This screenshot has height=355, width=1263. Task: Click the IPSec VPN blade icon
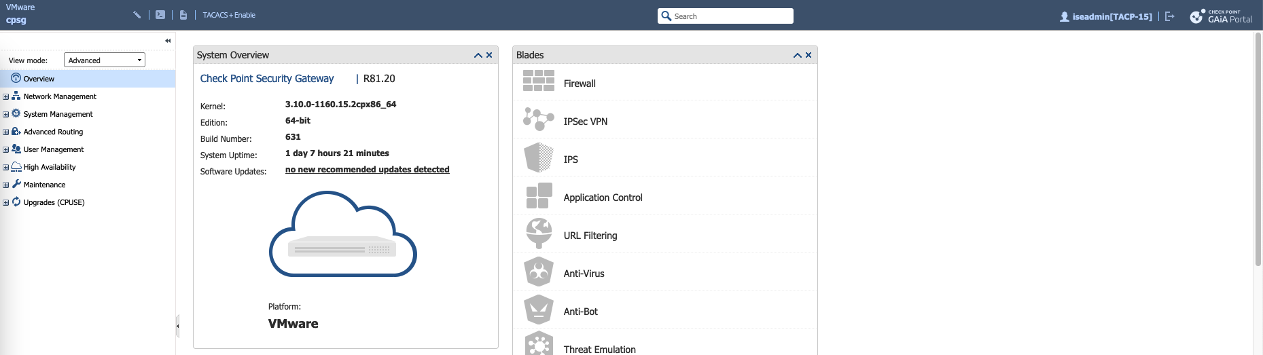point(538,119)
